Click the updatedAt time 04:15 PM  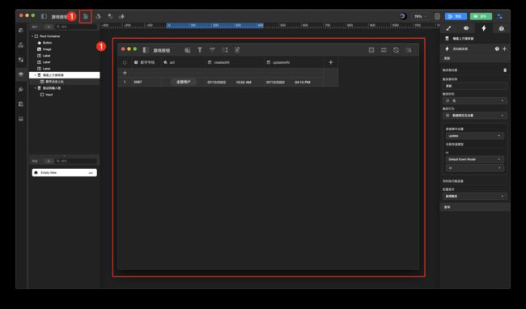[303, 83]
